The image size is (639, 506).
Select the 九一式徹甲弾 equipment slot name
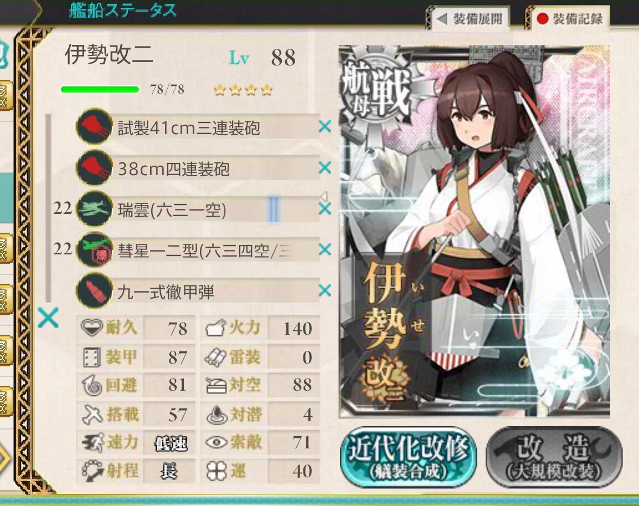[166, 292]
